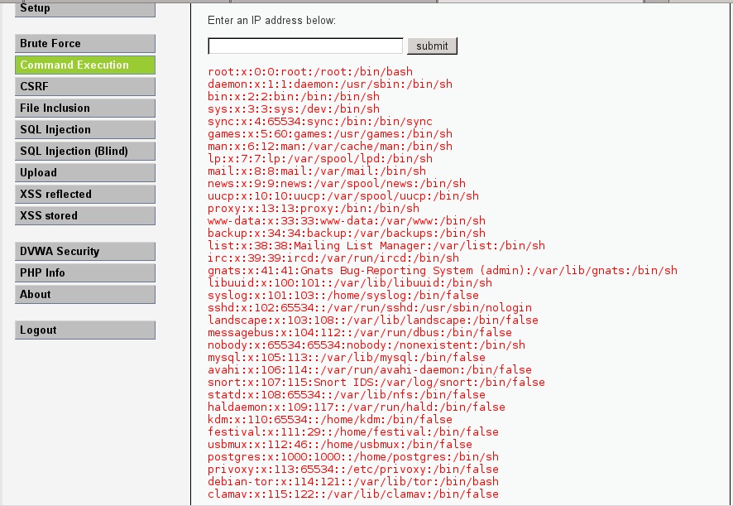The height and width of the screenshot is (506, 733).
Task: Click the irc:x:39:39 ircd line
Action: point(333,258)
